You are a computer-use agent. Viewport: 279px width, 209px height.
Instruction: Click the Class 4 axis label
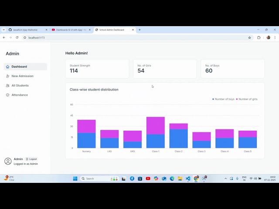225,152
